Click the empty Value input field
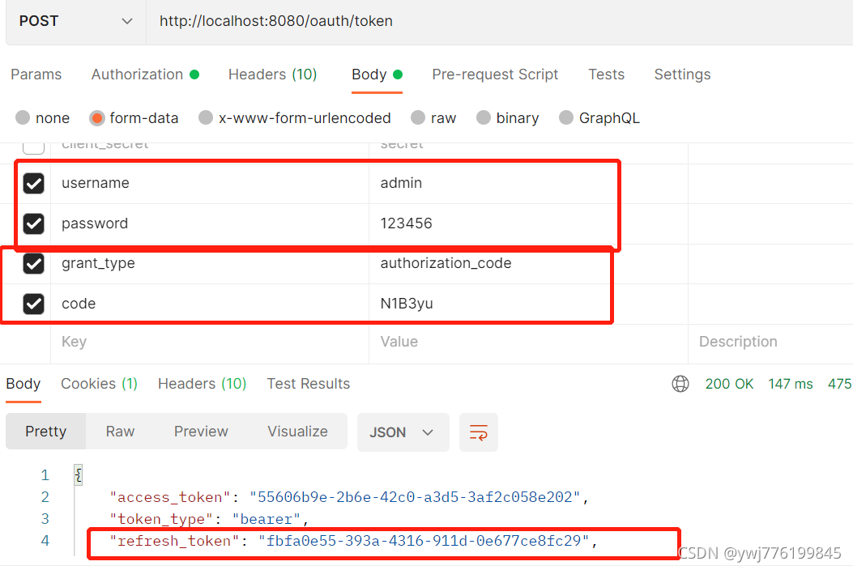The image size is (853, 570). 527,342
